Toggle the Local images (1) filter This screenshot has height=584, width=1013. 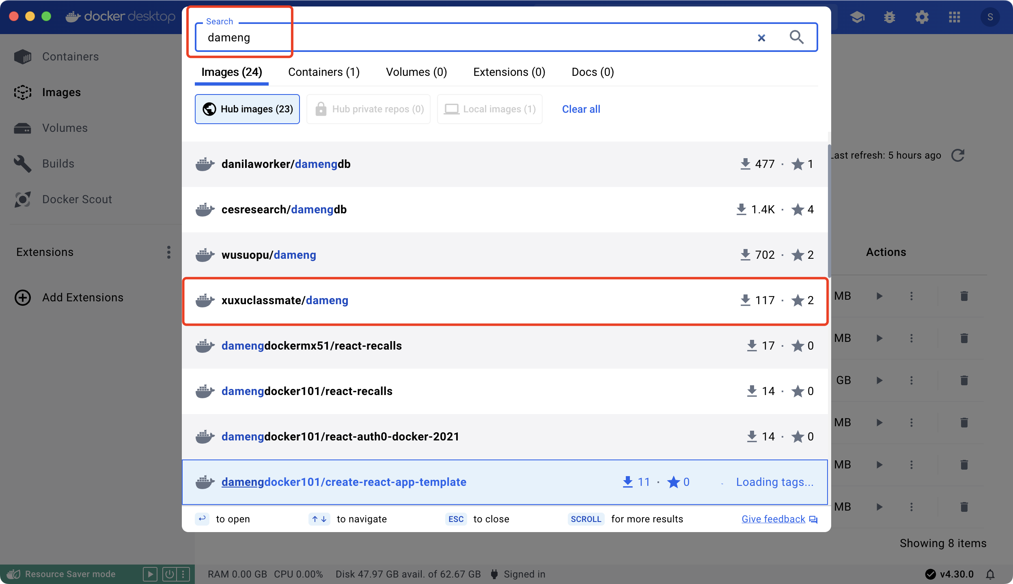click(490, 109)
